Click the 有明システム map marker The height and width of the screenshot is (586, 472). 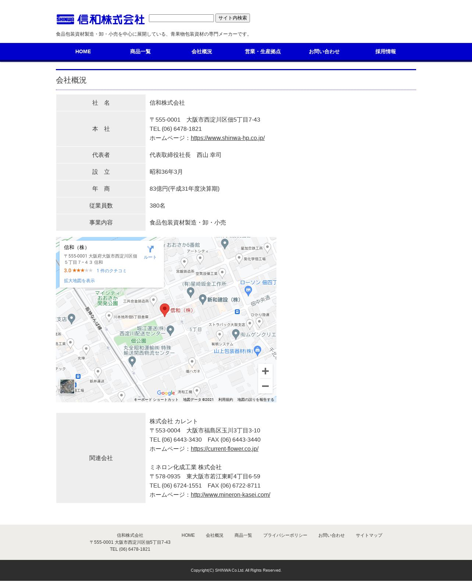tap(220, 335)
